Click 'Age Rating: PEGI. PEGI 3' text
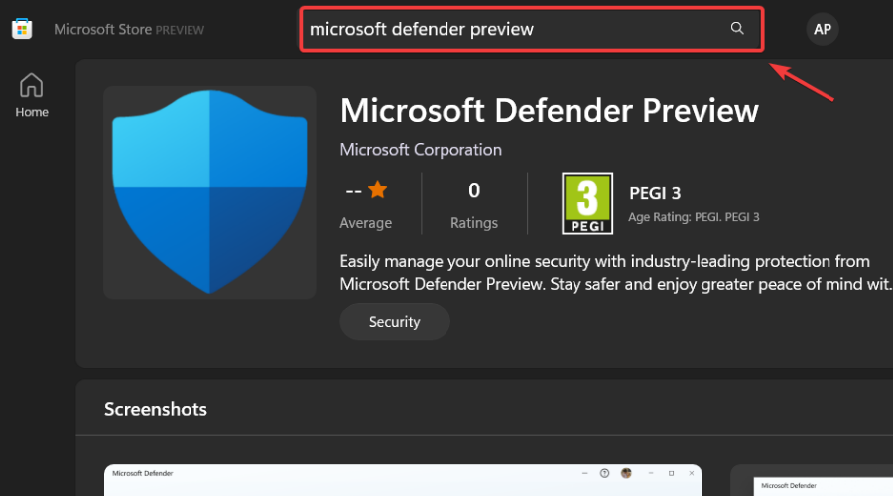 694,217
